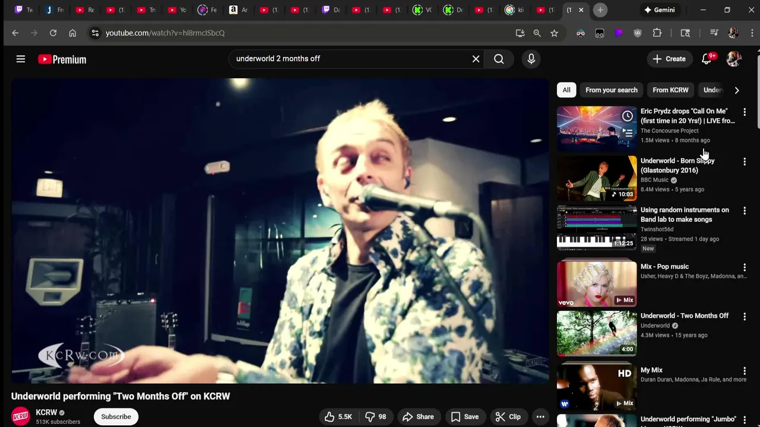
Task: Show more filter chips with arrow
Action: point(737,90)
